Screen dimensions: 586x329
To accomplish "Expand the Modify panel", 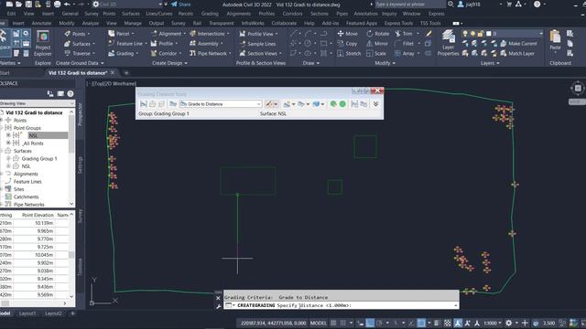I will point(385,63).
